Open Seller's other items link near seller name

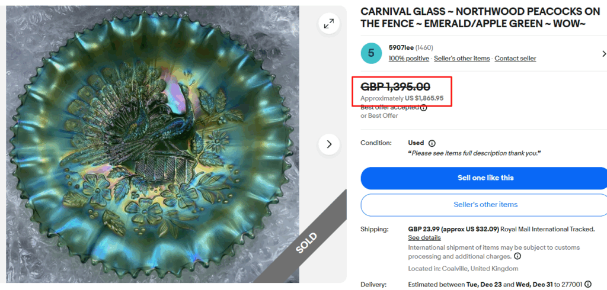462,58
